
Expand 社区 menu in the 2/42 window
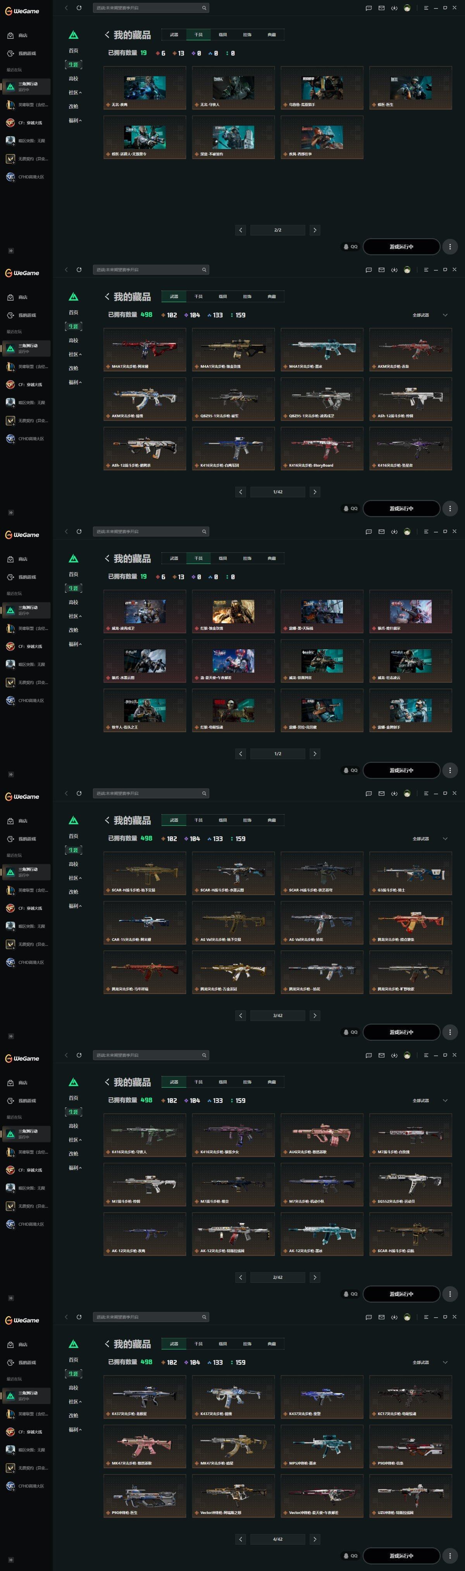coord(74,1140)
